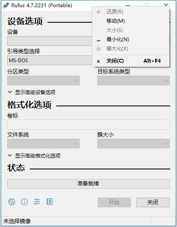Click the 准备就绪 progress bar

click(x=88, y=184)
